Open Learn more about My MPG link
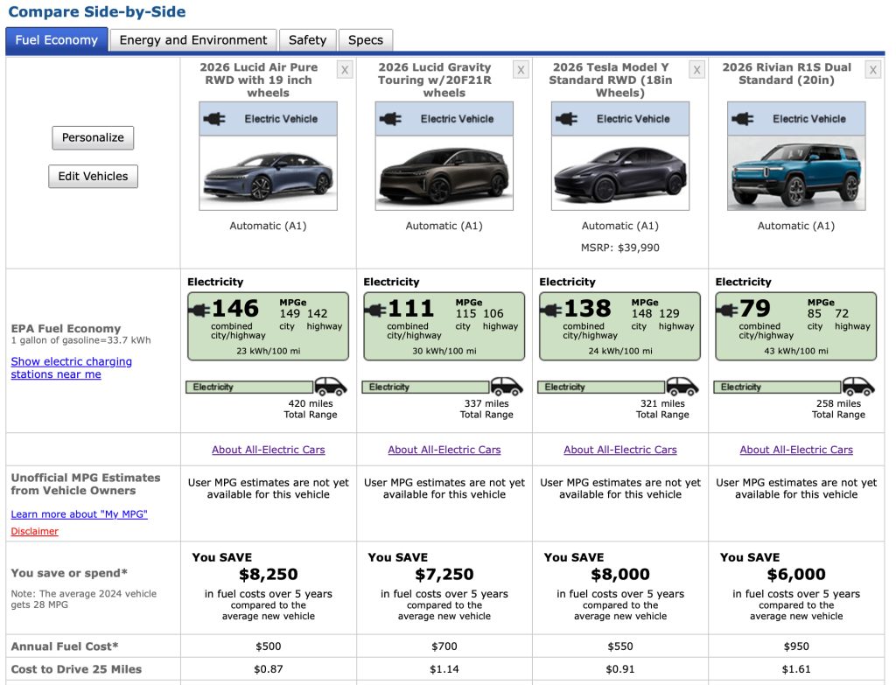 pos(79,514)
